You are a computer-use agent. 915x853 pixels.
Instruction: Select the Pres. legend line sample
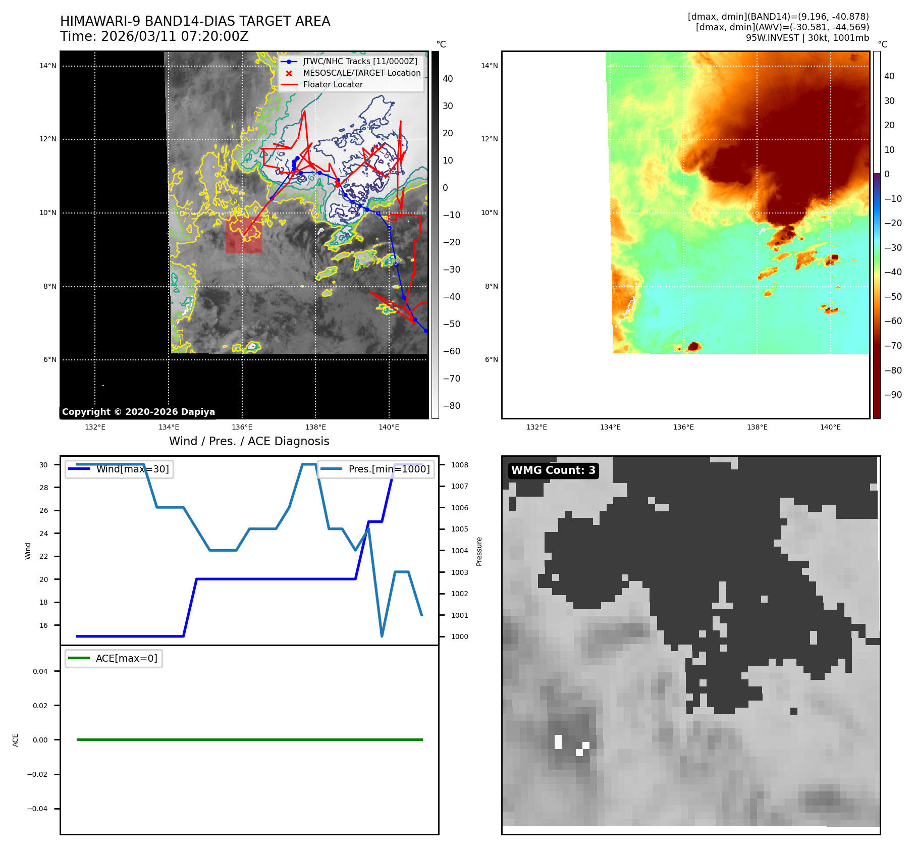tap(331, 469)
